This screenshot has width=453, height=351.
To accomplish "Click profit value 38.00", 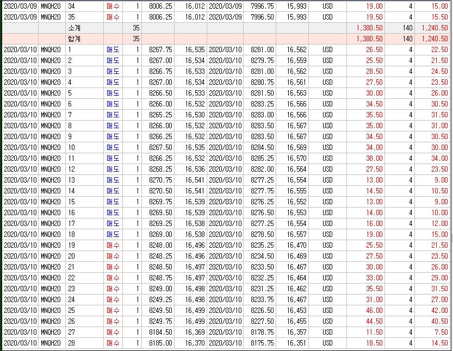I will [374, 159].
